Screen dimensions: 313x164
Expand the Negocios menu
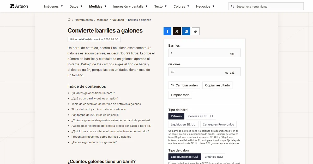pos(205,7)
